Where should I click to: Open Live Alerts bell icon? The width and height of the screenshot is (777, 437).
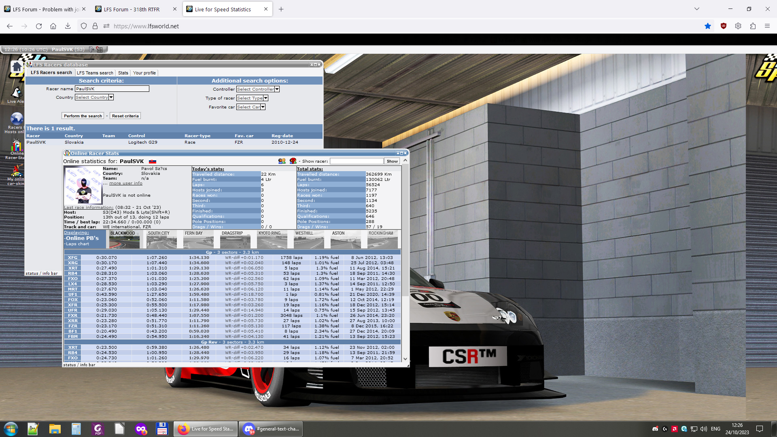[16, 93]
